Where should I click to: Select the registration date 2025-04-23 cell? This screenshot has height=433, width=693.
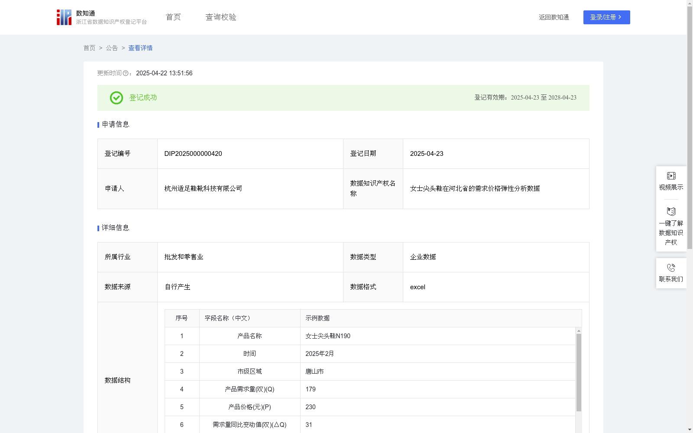[496, 154]
